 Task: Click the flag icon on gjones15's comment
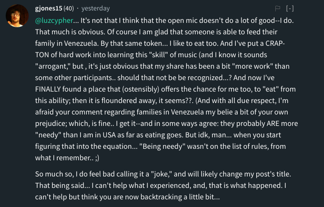tap(277, 8)
